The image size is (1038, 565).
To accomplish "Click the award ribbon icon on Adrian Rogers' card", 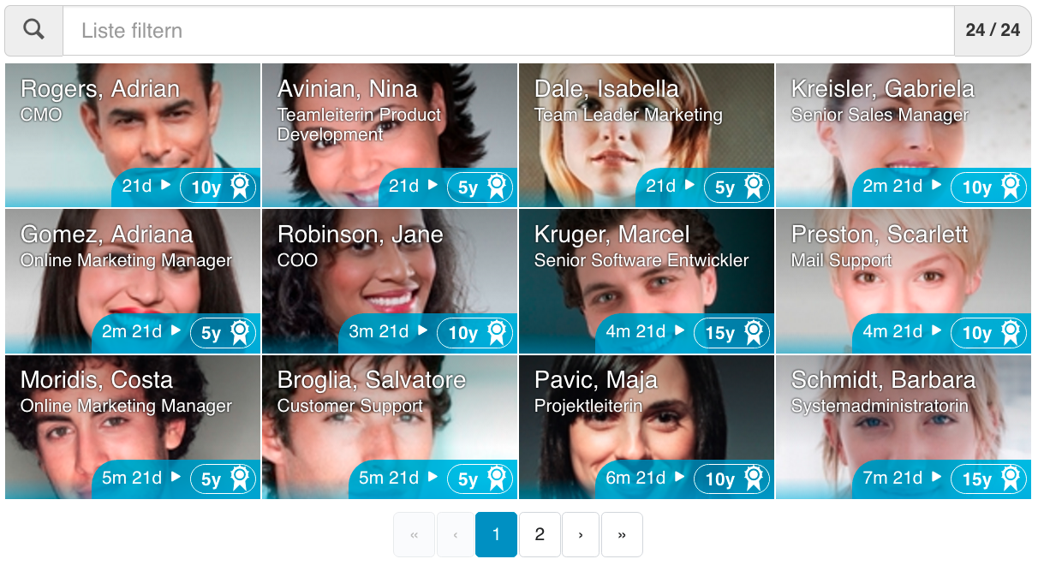I will [x=240, y=187].
